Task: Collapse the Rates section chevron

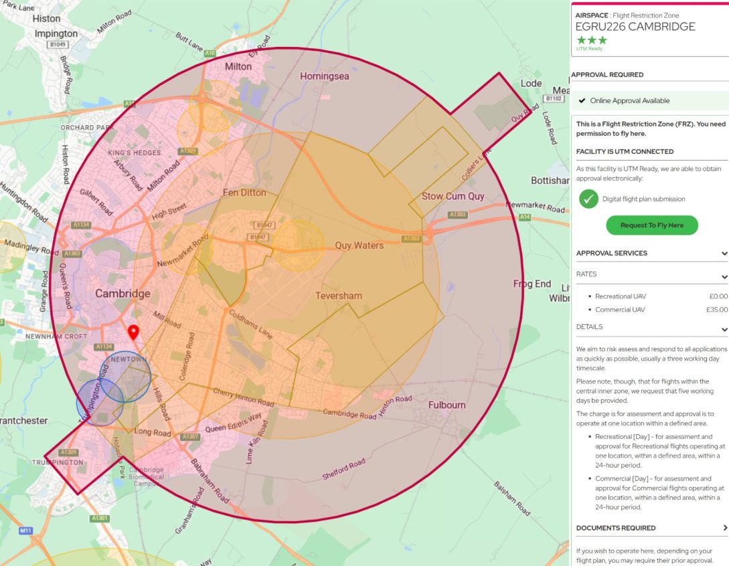Action: pyautogui.click(x=724, y=276)
